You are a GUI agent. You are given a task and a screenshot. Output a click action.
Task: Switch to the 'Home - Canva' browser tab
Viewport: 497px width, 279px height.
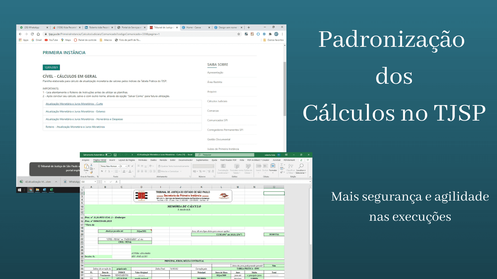[196, 27]
